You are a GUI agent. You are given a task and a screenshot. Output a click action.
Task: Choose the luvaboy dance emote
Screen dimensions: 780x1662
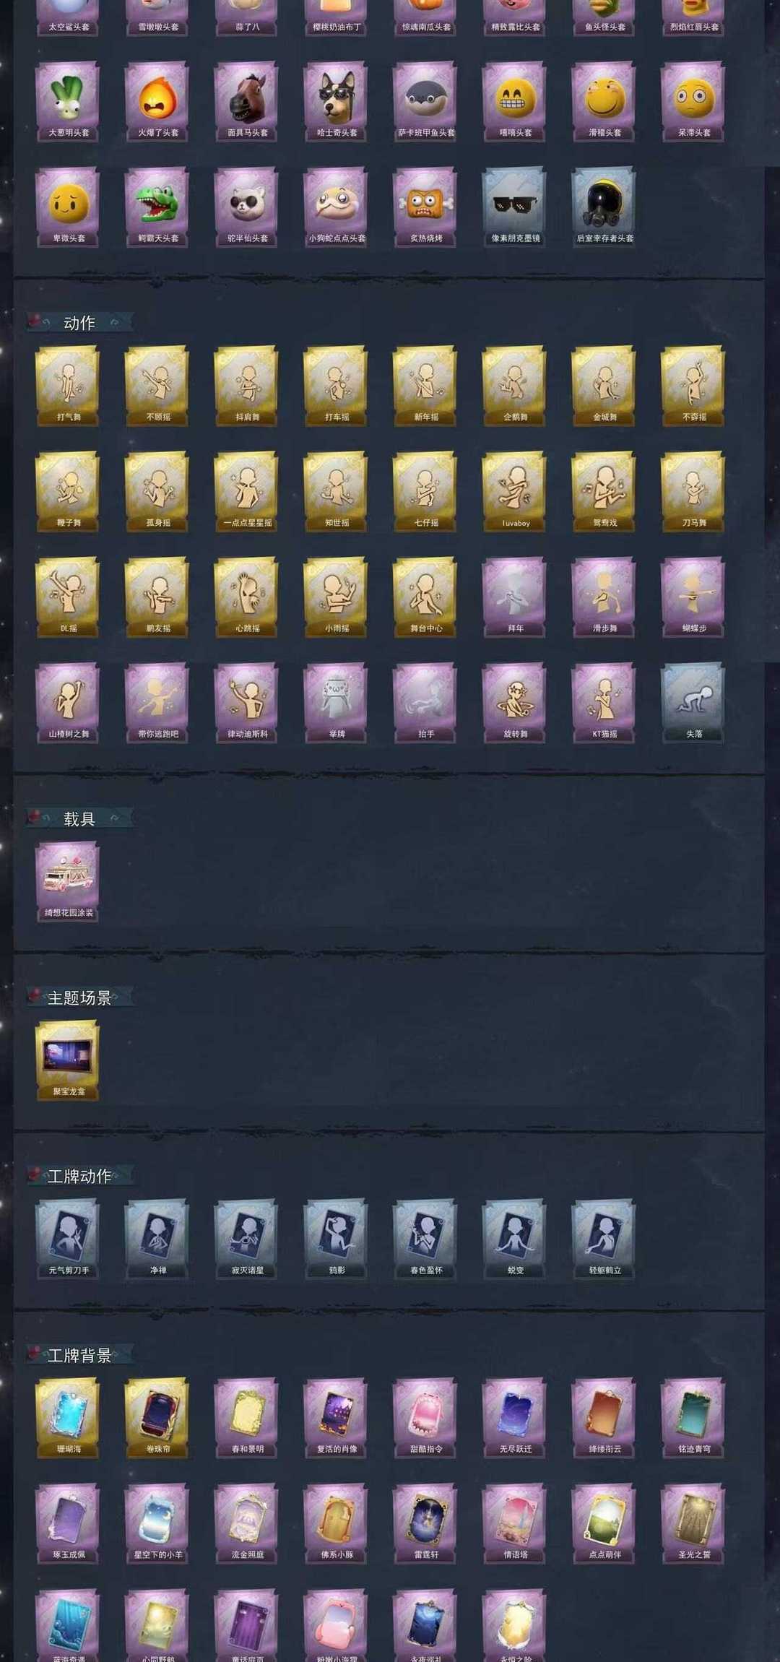pos(516,491)
